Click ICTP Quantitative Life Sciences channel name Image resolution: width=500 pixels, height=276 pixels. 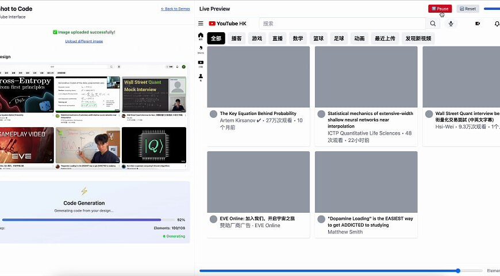pos(364,133)
